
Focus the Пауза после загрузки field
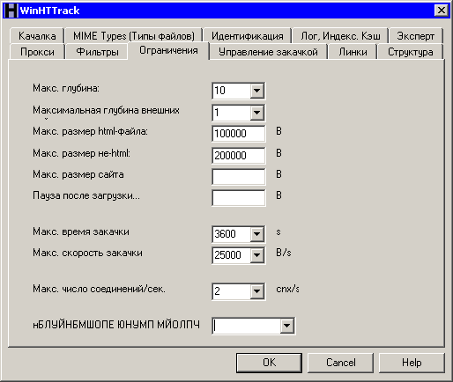[239, 198]
